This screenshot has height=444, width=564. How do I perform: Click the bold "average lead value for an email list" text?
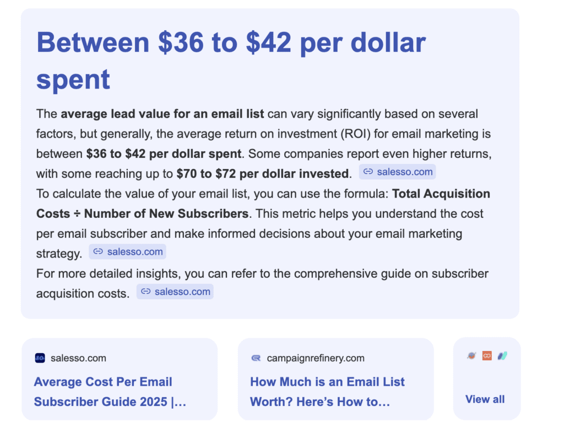click(x=162, y=114)
